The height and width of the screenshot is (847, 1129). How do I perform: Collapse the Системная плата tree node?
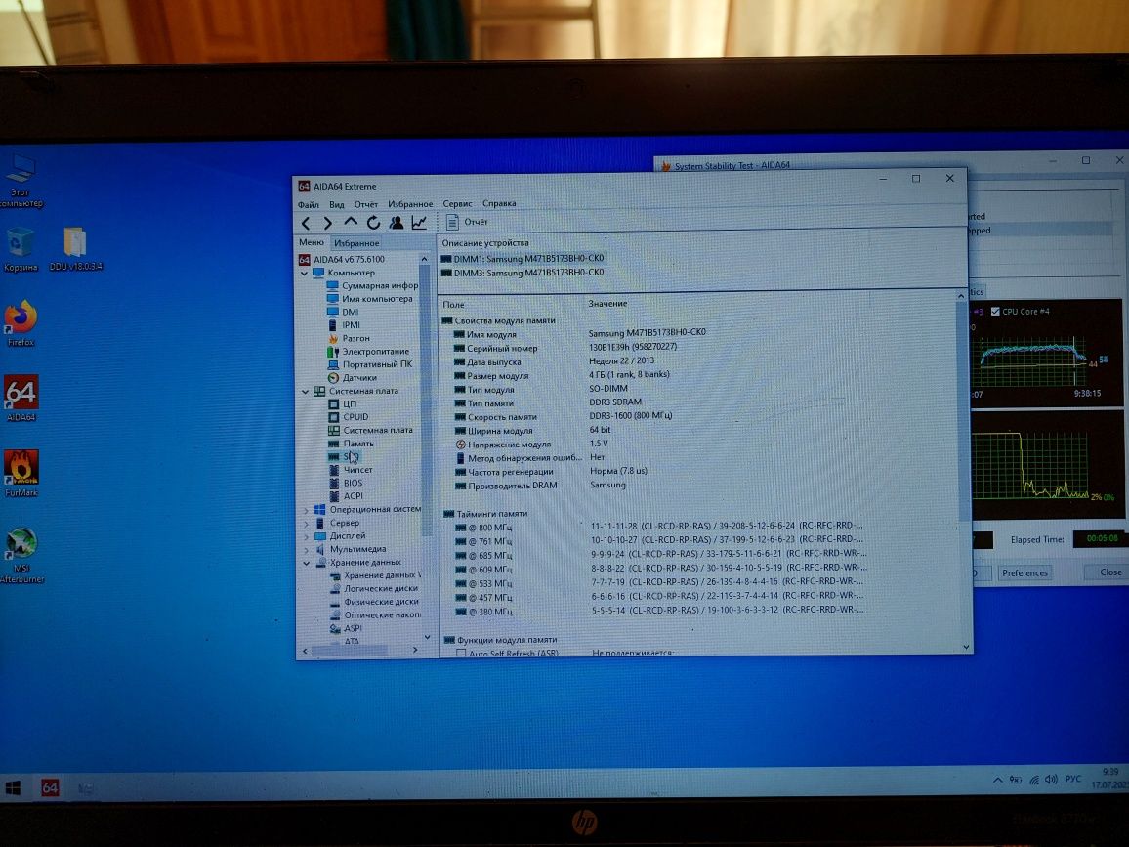point(306,391)
